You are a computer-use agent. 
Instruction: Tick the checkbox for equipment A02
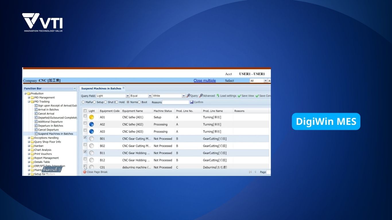point(85,123)
